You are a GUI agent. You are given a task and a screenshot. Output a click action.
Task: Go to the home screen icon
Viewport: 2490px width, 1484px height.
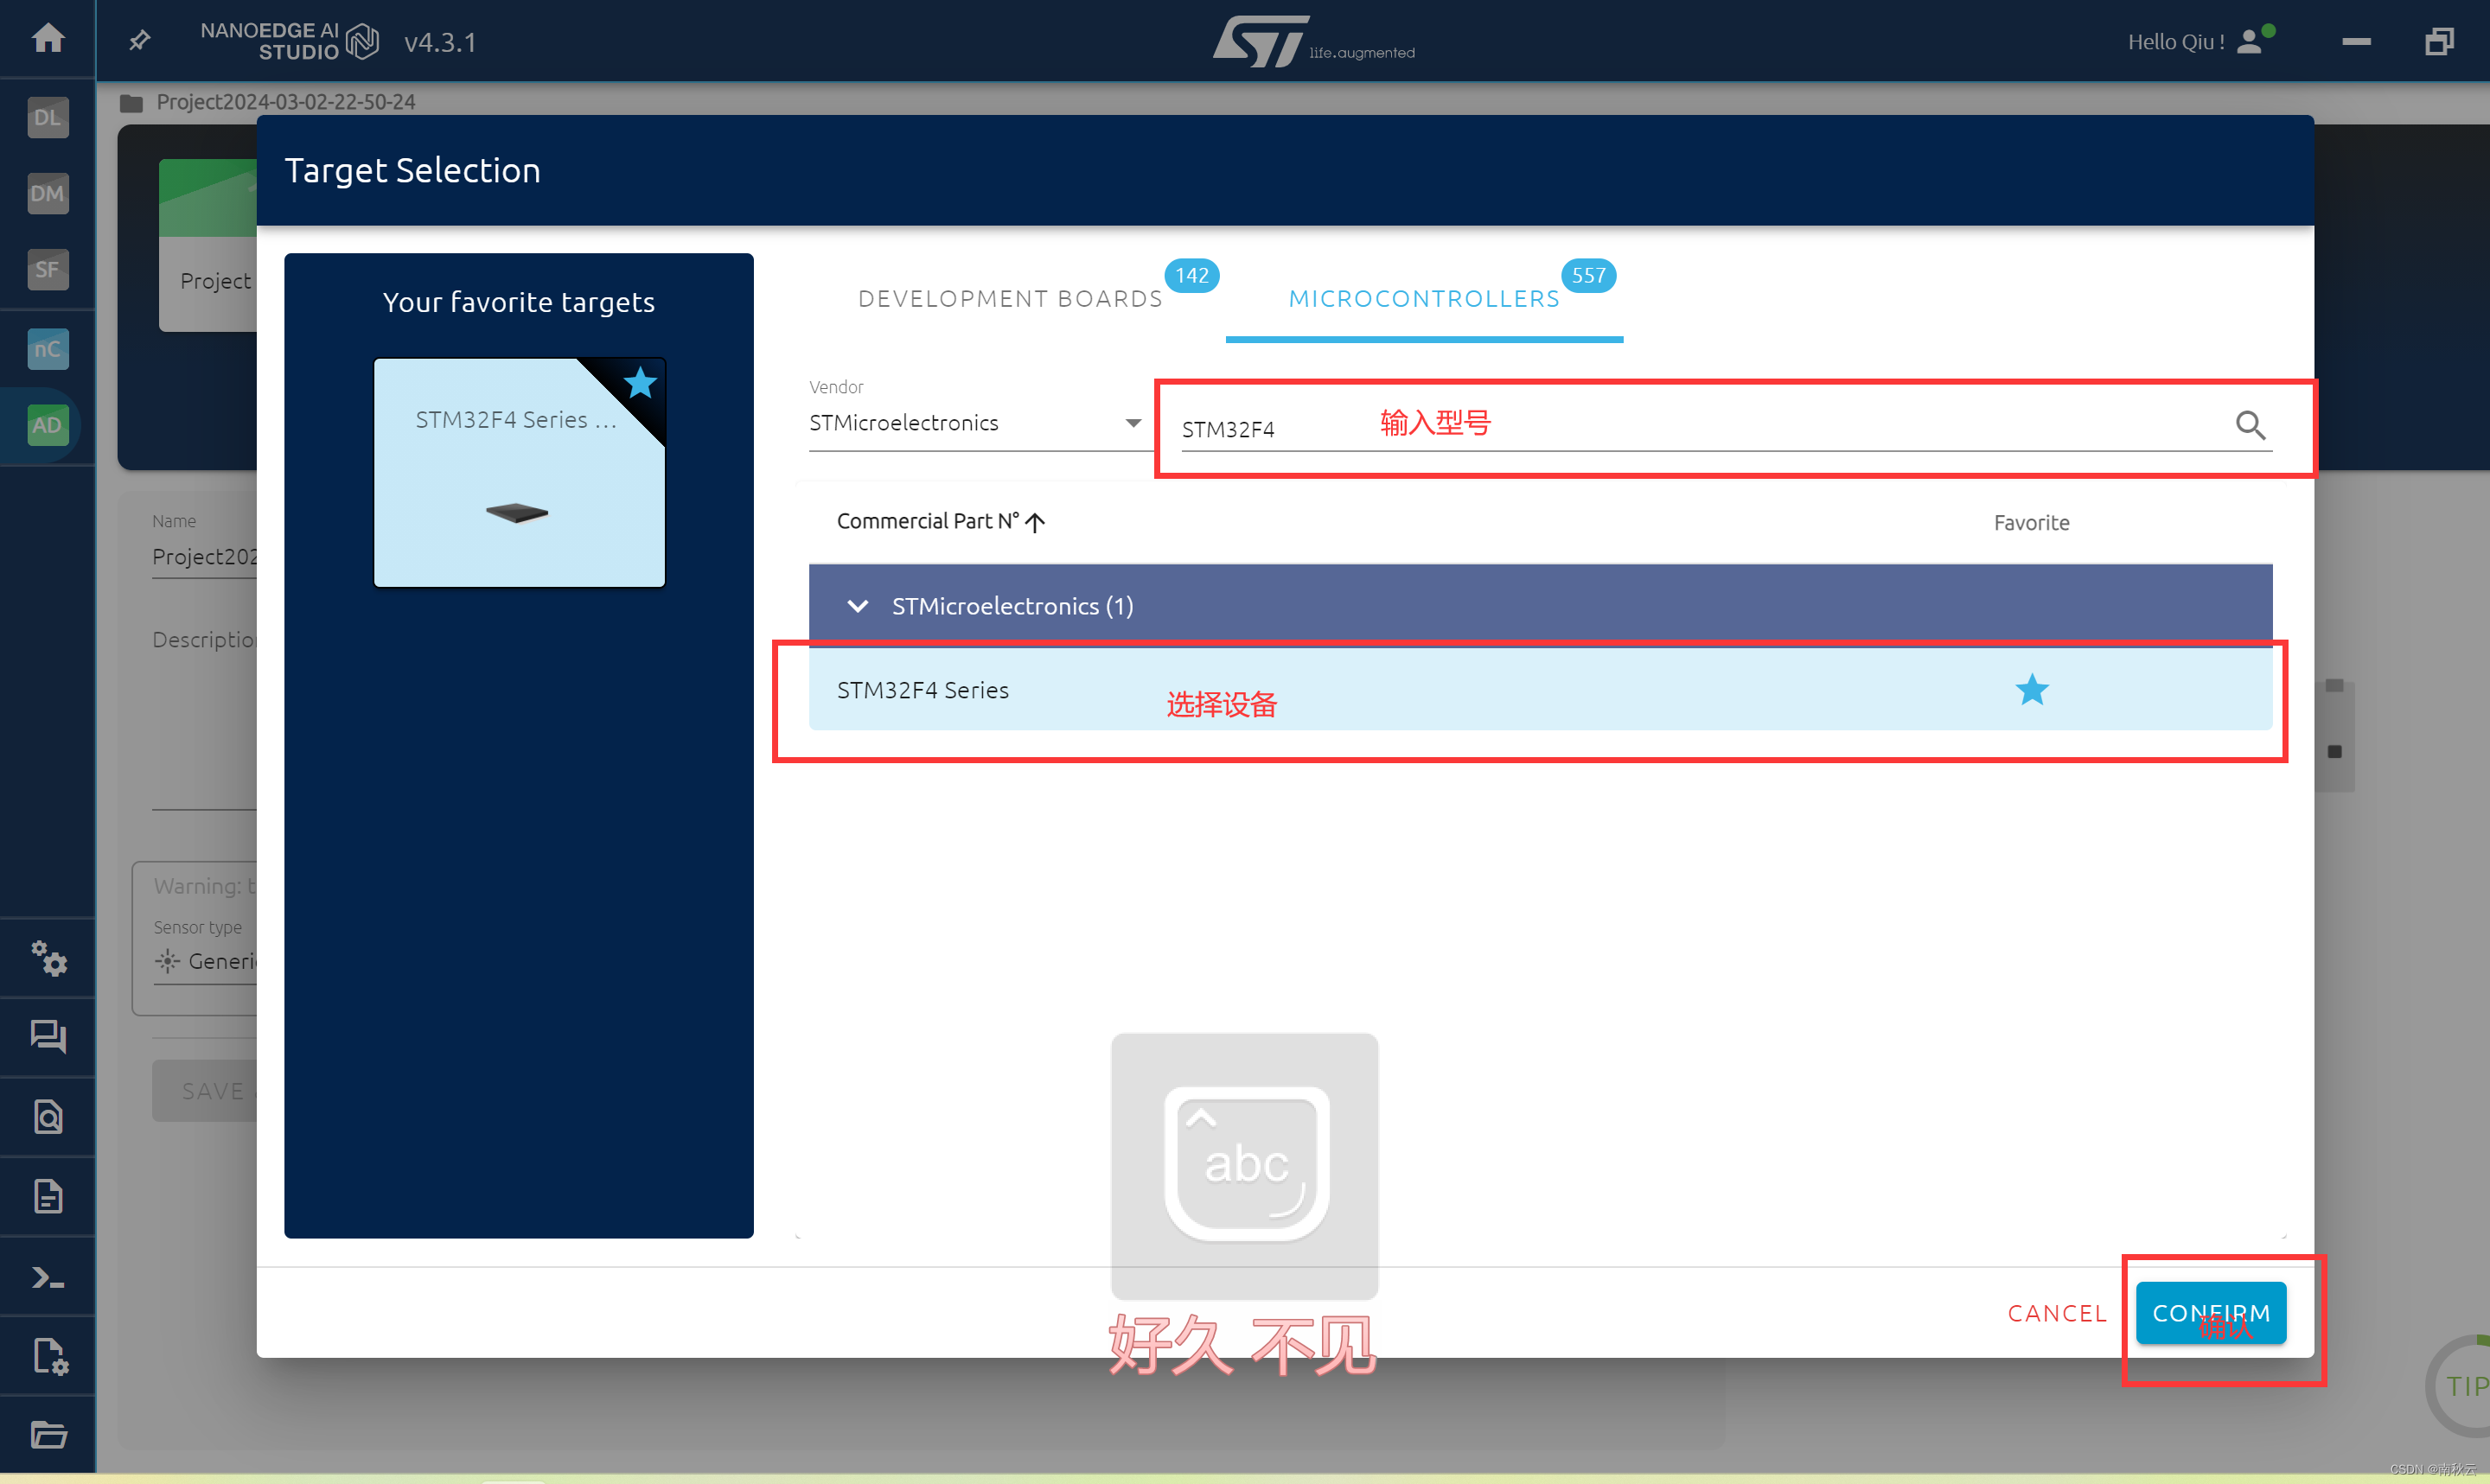point(47,39)
